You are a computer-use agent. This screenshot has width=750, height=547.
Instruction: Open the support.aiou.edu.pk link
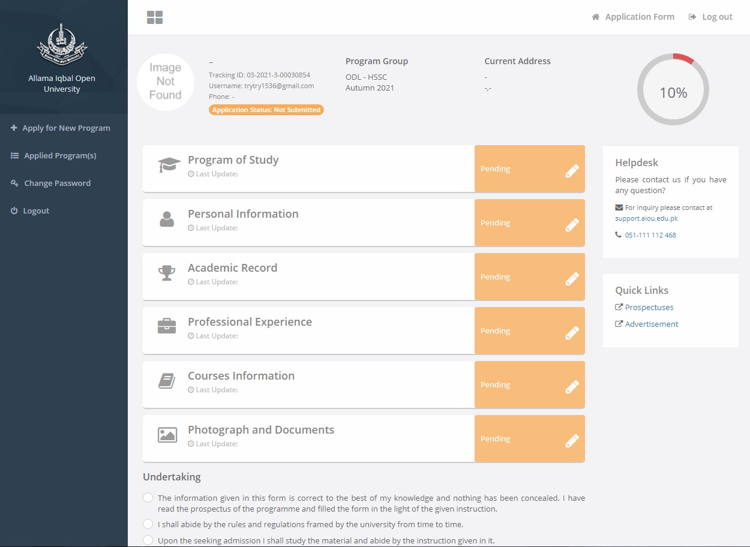(x=646, y=218)
